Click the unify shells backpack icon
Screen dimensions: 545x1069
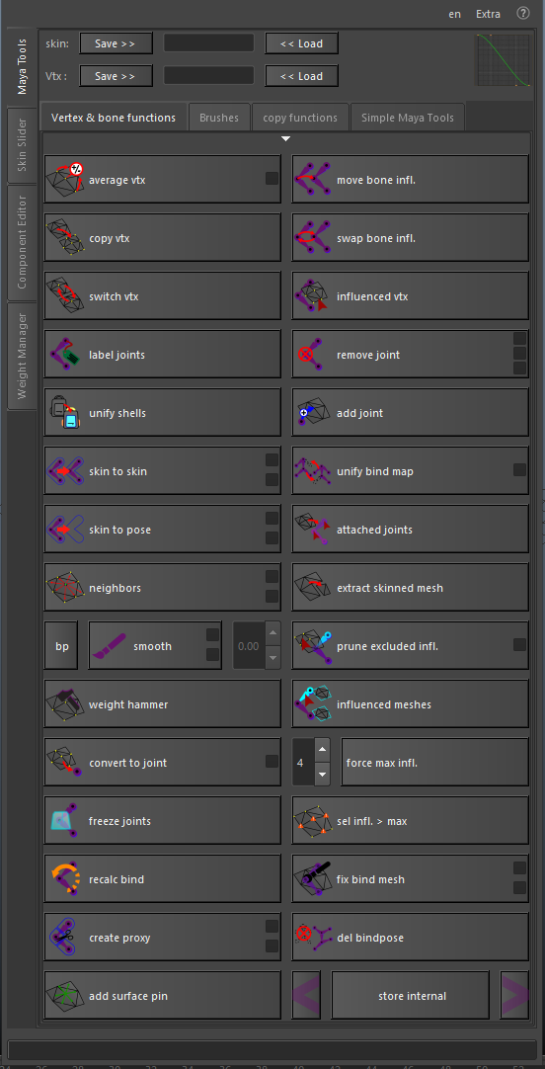point(65,412)
